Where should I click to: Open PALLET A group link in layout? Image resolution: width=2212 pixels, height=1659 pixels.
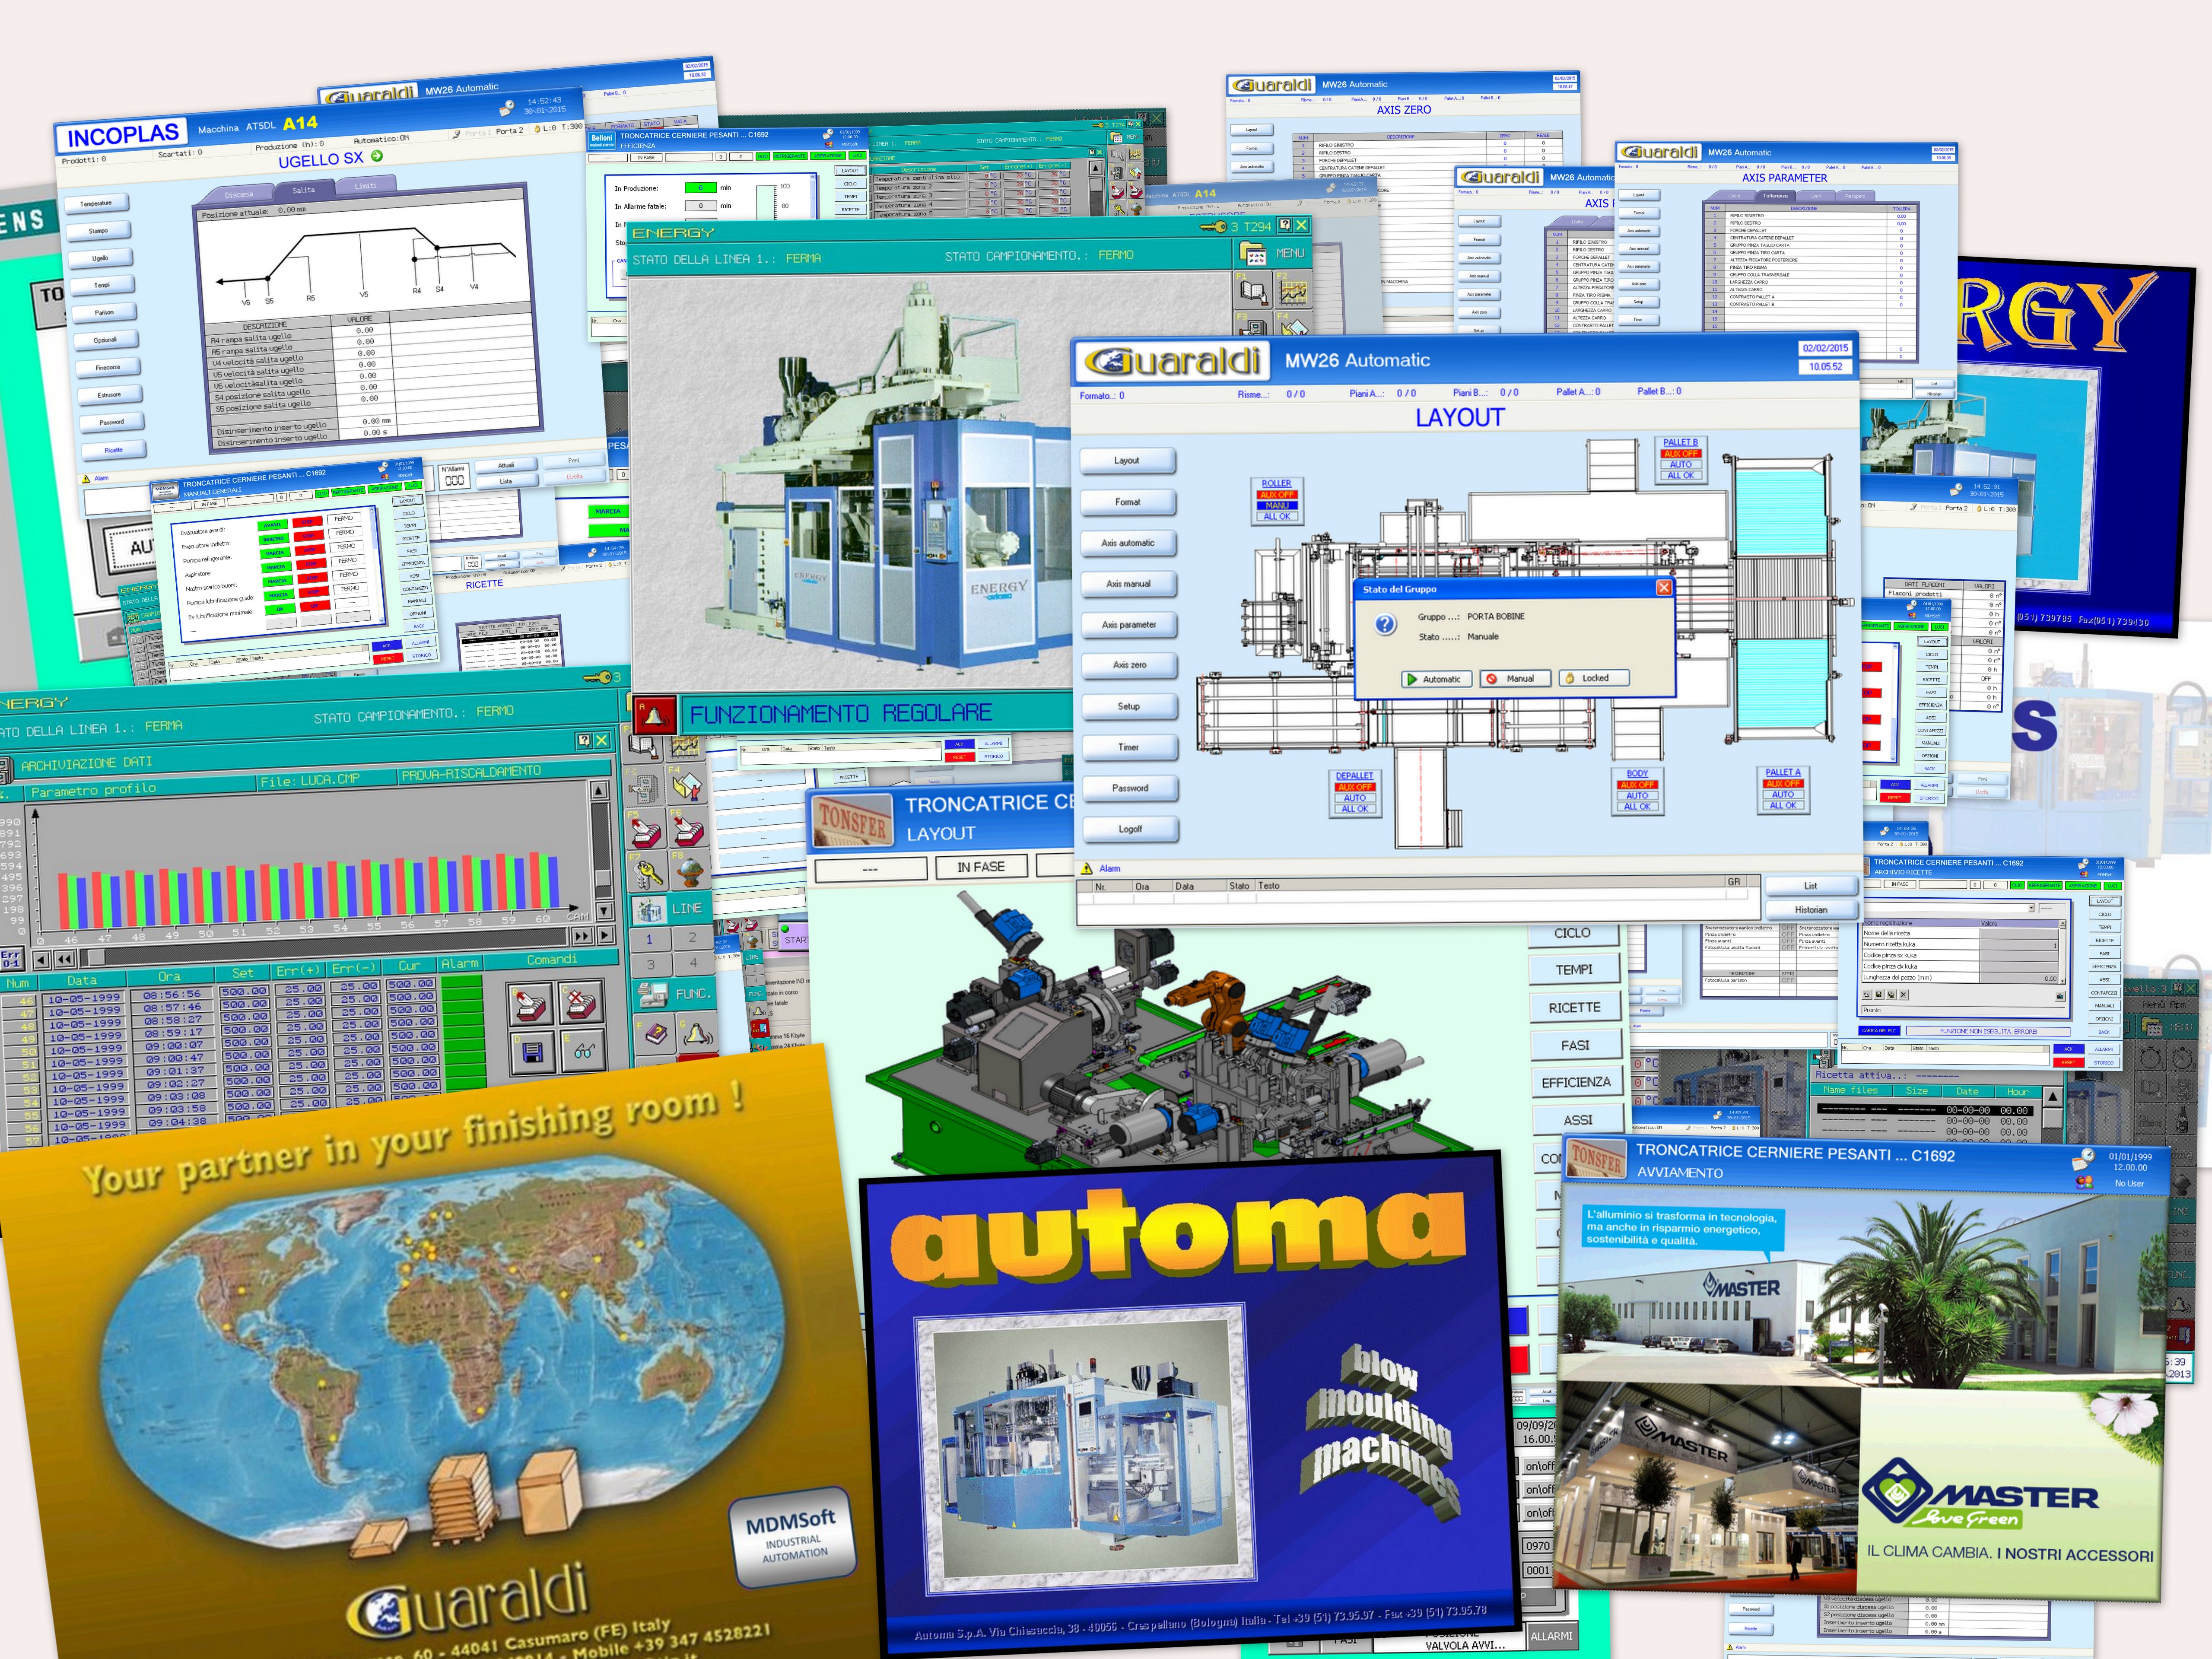(1783, 772)
